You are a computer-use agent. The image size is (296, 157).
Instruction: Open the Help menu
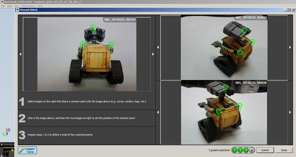coord(40,6)
